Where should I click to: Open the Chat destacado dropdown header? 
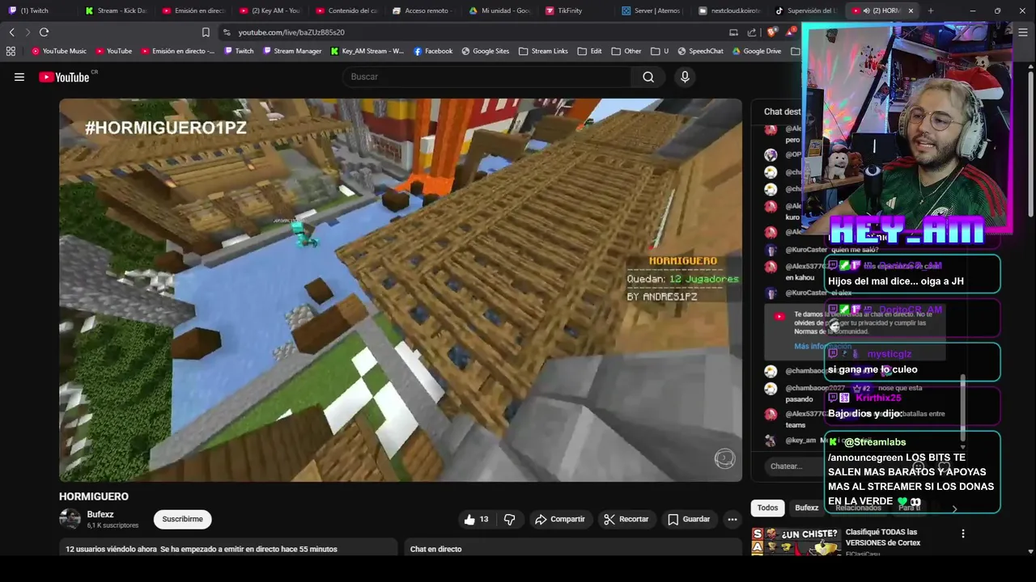point(782,112)
